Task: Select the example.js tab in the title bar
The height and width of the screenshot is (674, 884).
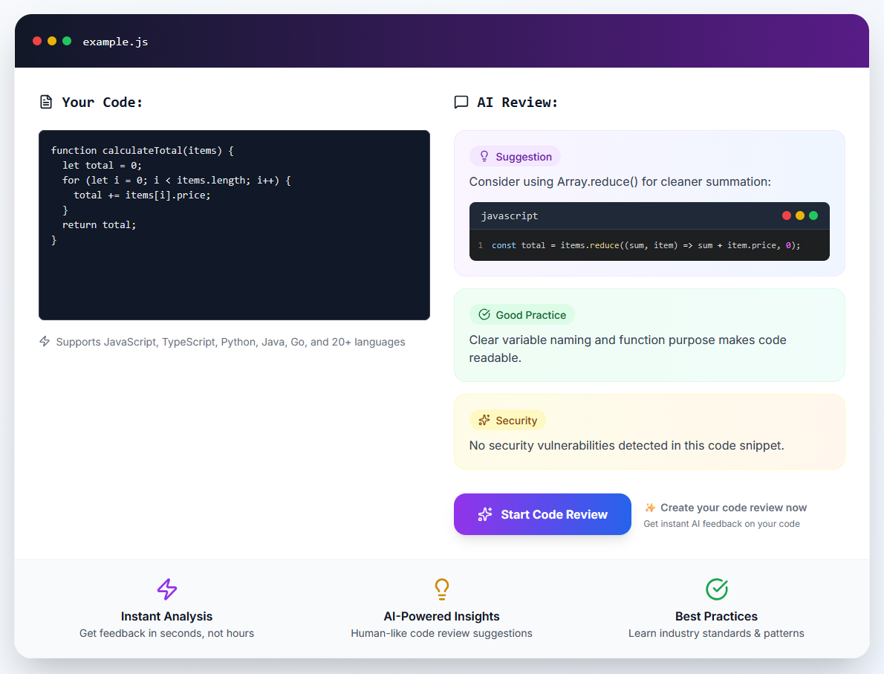Action: tap(116, 41)
